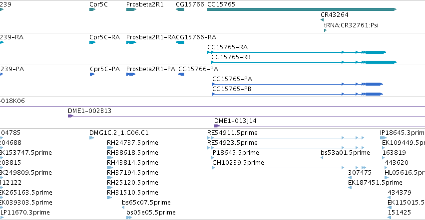Select the bs53a01.5prime EST marker

[x=322, y=158]
